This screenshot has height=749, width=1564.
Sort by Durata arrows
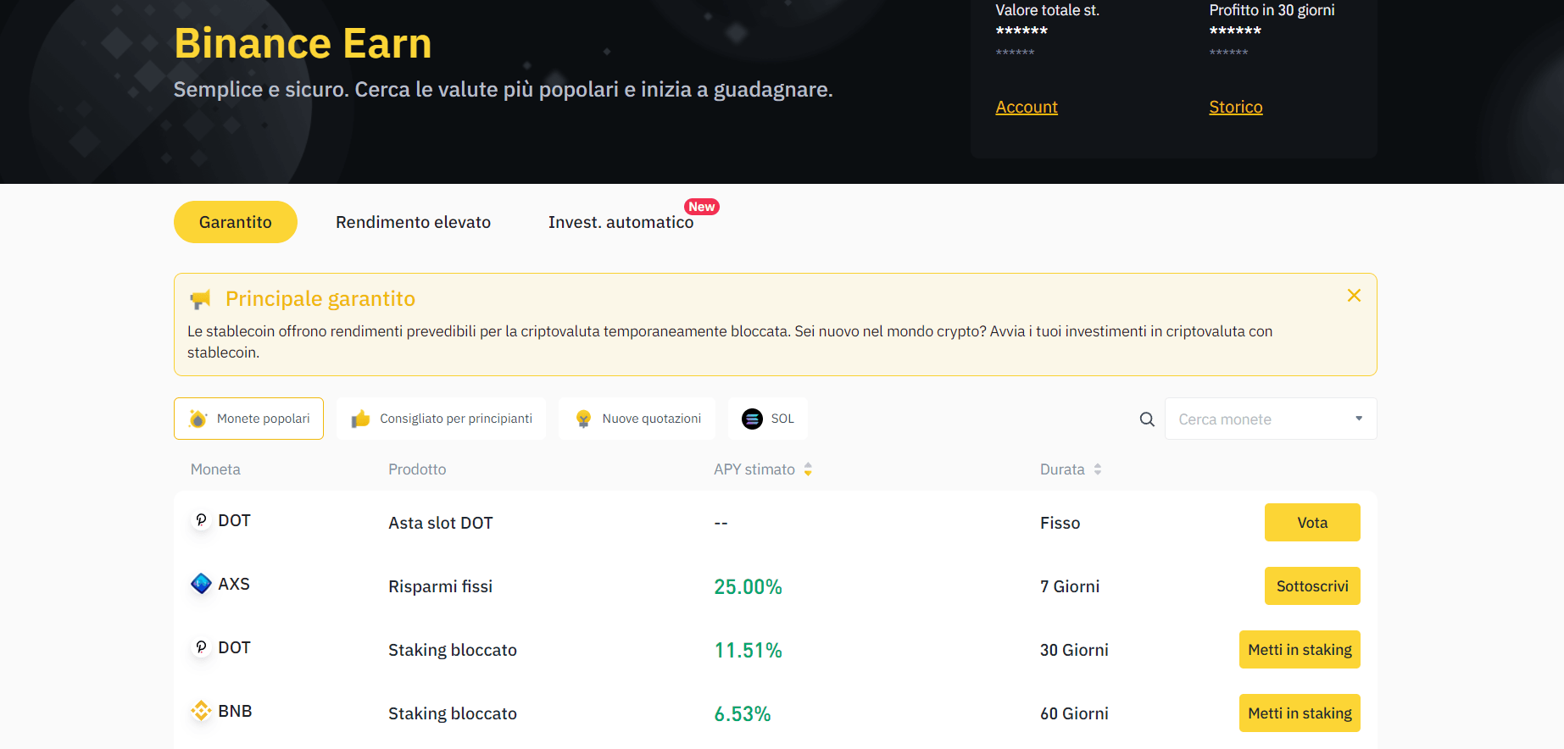click(x=1098, y=469)
